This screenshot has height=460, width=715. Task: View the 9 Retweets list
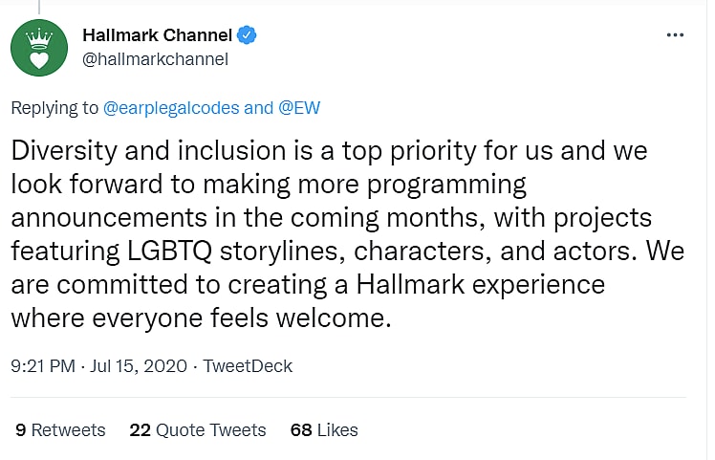(x=60, y=430)
